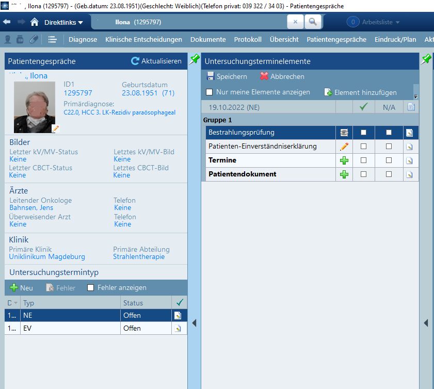Viewport: 434px width, 389px height.
Task: Click the home icon in navigation bar
Action: point(35,22)
